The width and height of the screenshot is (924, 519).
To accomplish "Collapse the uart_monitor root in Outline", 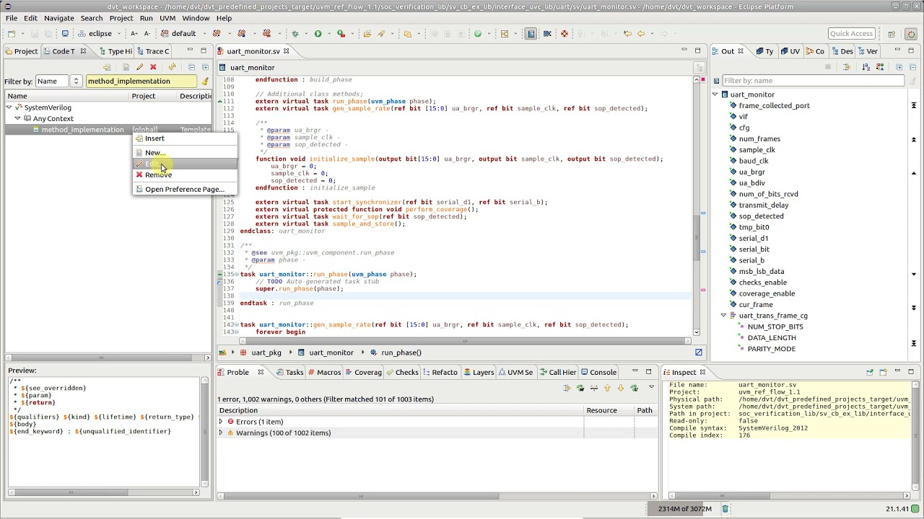I will tap(715, 94).
